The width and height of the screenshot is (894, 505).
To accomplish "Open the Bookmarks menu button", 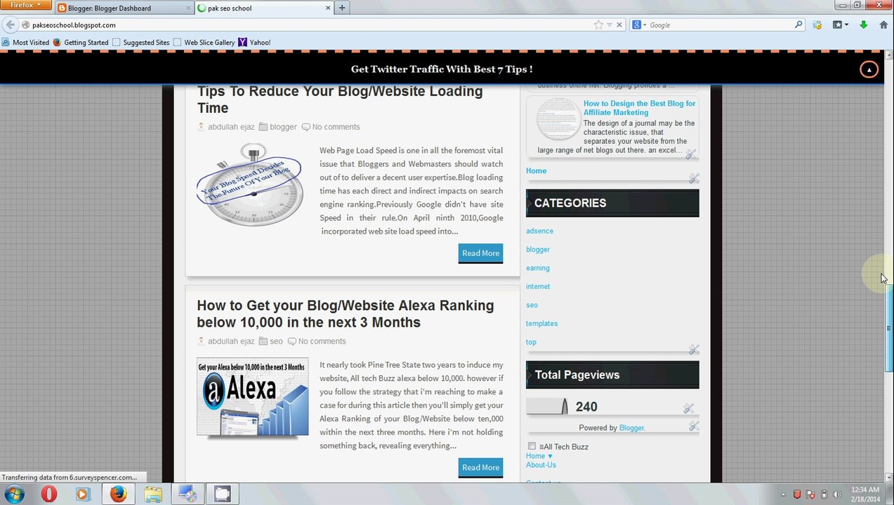I will coord(841,25).
